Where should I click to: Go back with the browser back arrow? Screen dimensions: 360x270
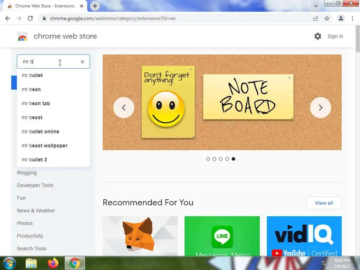tap(8, 18)
